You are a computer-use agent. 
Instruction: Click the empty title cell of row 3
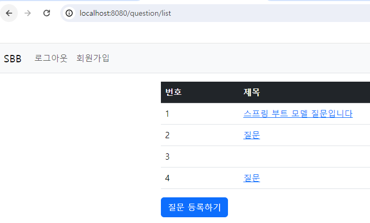(304, 157)
